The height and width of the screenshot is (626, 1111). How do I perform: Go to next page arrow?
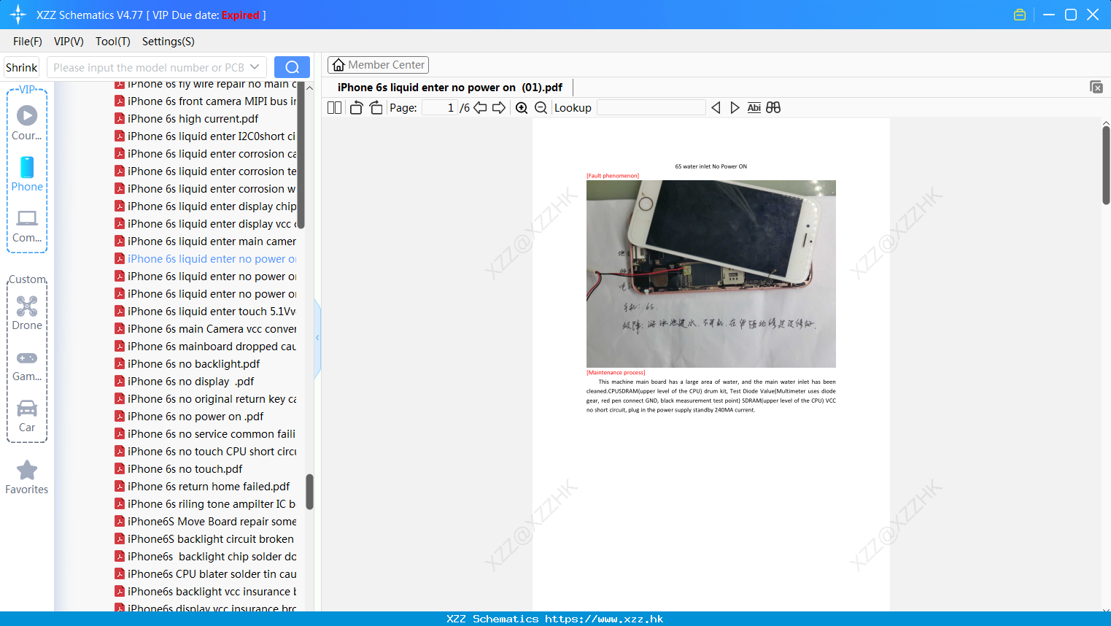click(499, 108)
